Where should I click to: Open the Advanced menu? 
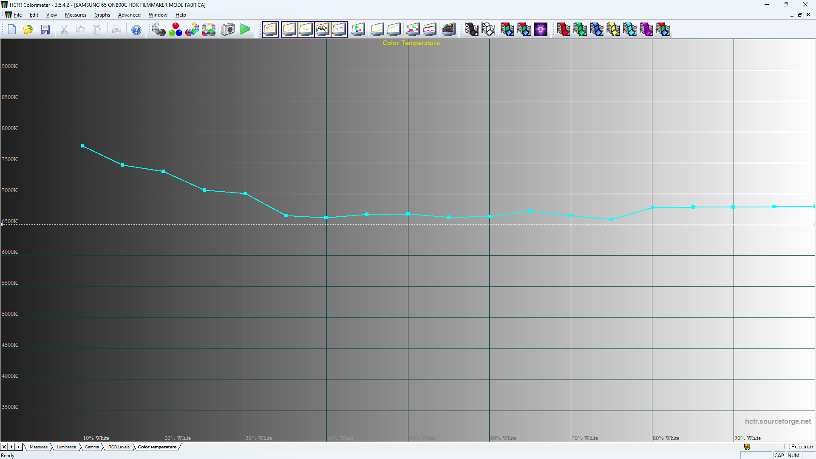[129, 14]
